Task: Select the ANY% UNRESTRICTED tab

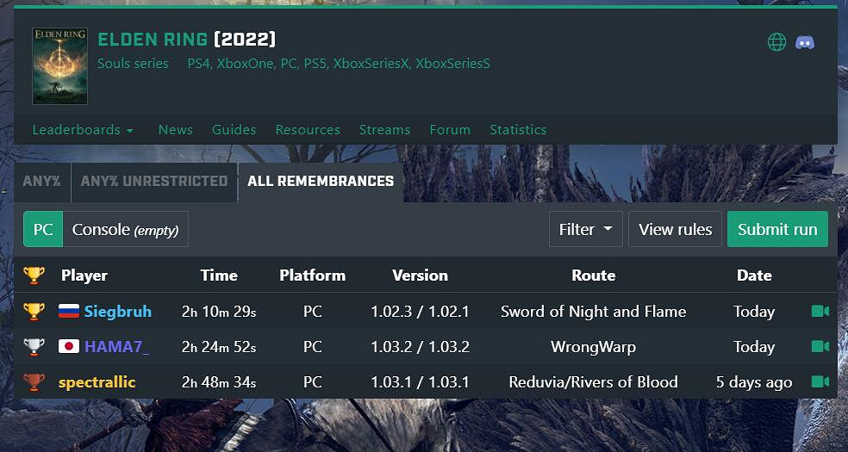Action: [x=153, y=181]
